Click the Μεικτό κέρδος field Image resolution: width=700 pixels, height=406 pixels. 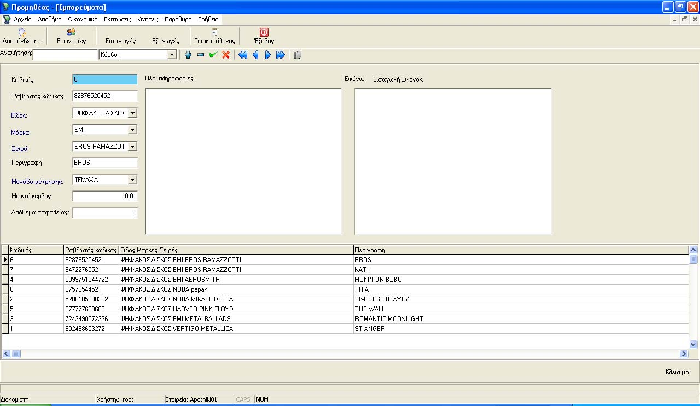pyautogui.click(x=105, y=196)
